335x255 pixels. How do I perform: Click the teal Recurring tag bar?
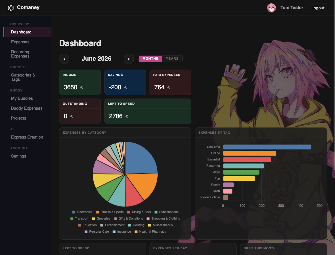(x=243, y=166)
